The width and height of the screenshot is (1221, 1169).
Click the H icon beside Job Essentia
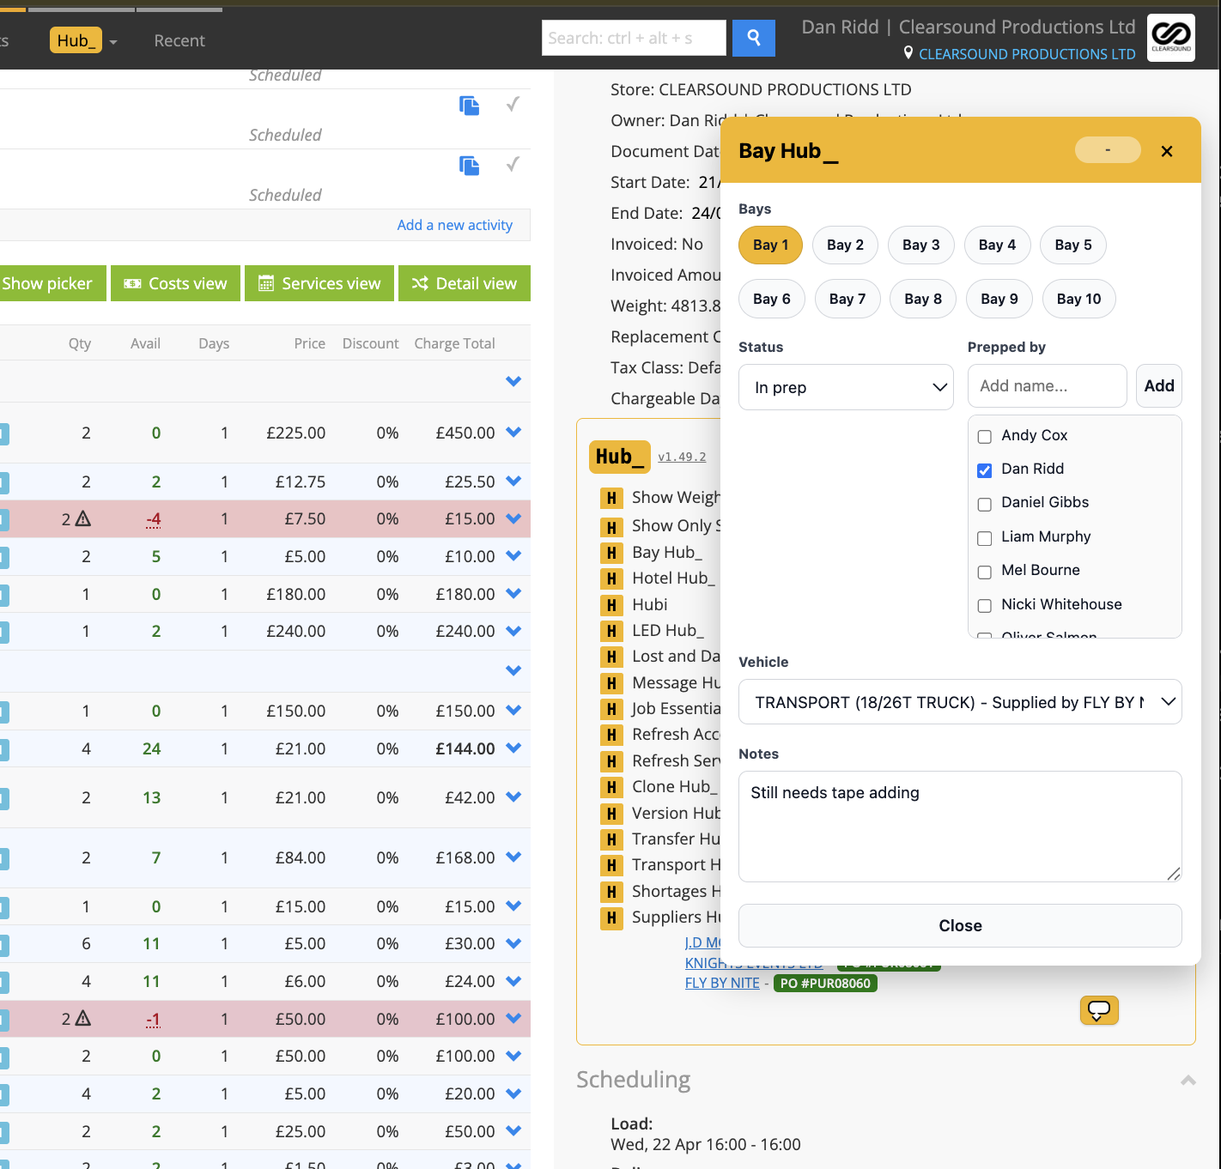(611, 710)
